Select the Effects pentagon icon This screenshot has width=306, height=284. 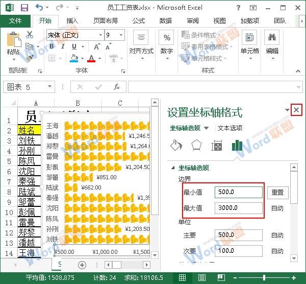click(x=196, y=146)
